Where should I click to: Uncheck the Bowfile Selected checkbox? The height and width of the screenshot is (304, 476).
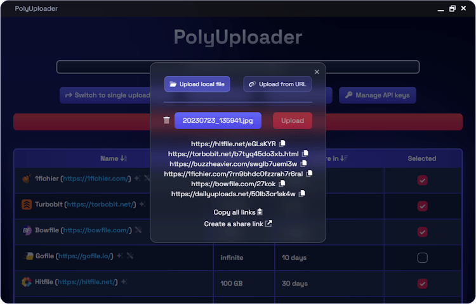[x=422, y=232]
